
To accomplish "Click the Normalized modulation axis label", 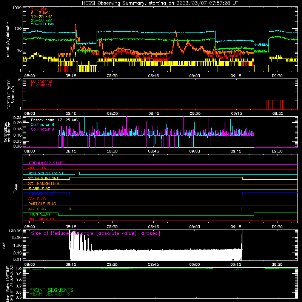I will pos(7,132).
